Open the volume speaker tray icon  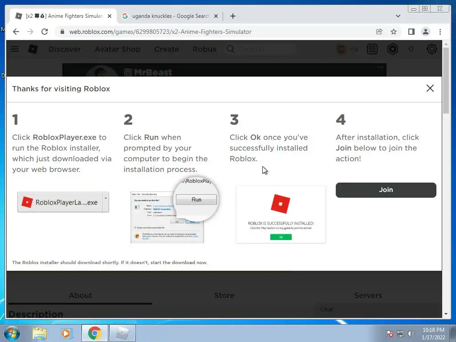tap(411, 334)
